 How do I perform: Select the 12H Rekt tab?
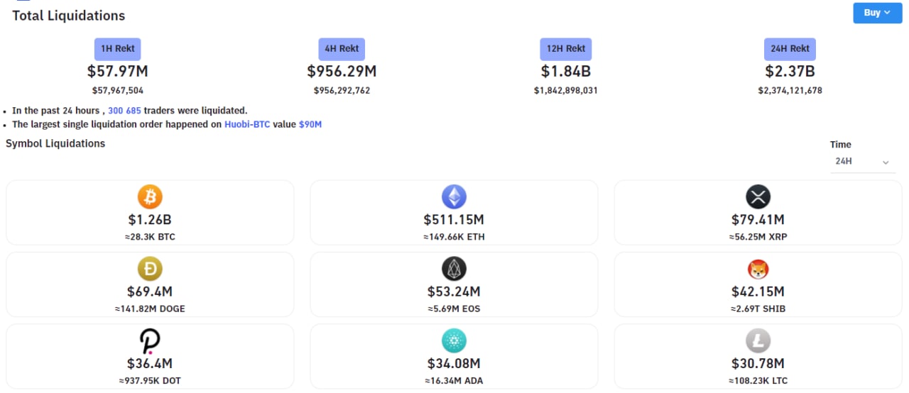pyautogui.click(x=565, y=49)
